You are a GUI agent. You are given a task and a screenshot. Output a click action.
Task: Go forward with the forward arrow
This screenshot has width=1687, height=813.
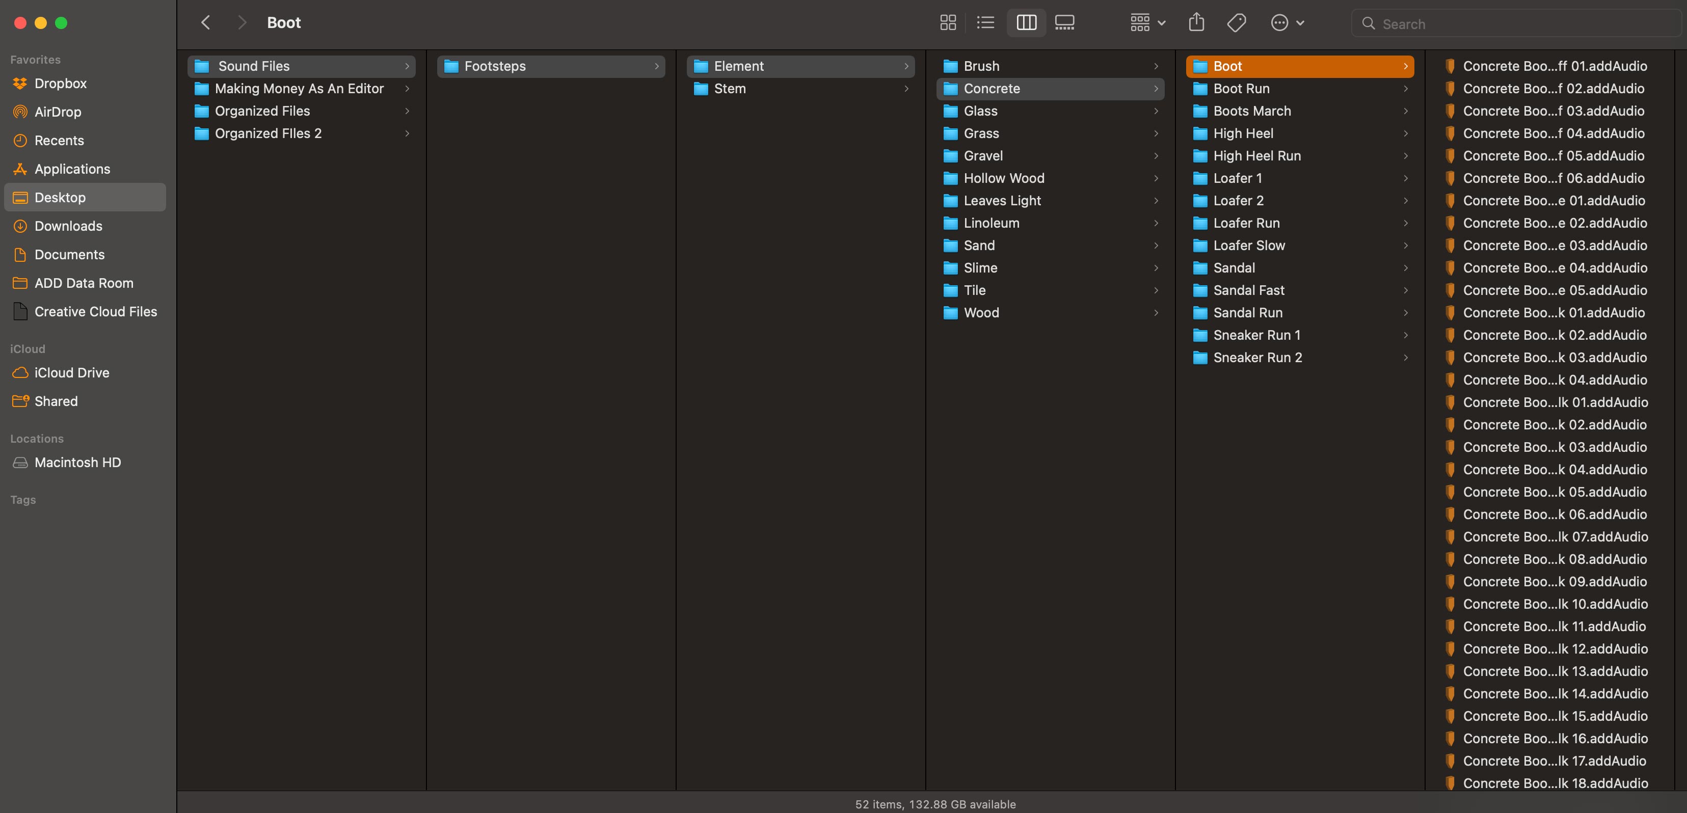(242, 23)
